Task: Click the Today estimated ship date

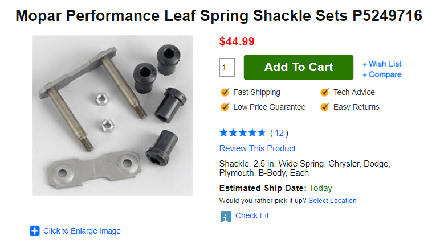Action: 321,188
